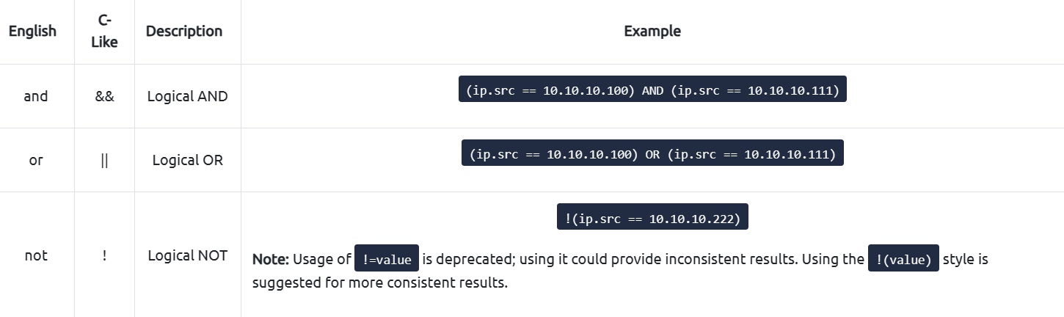Click the !=value inline code snippet
The image size is (1064, 317).
pyautogui.click(x=387, y=258)
